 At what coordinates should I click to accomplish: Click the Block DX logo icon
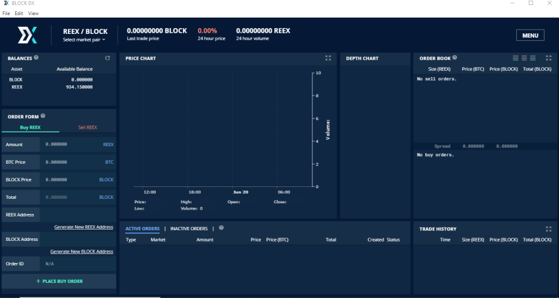coord(28,35)
